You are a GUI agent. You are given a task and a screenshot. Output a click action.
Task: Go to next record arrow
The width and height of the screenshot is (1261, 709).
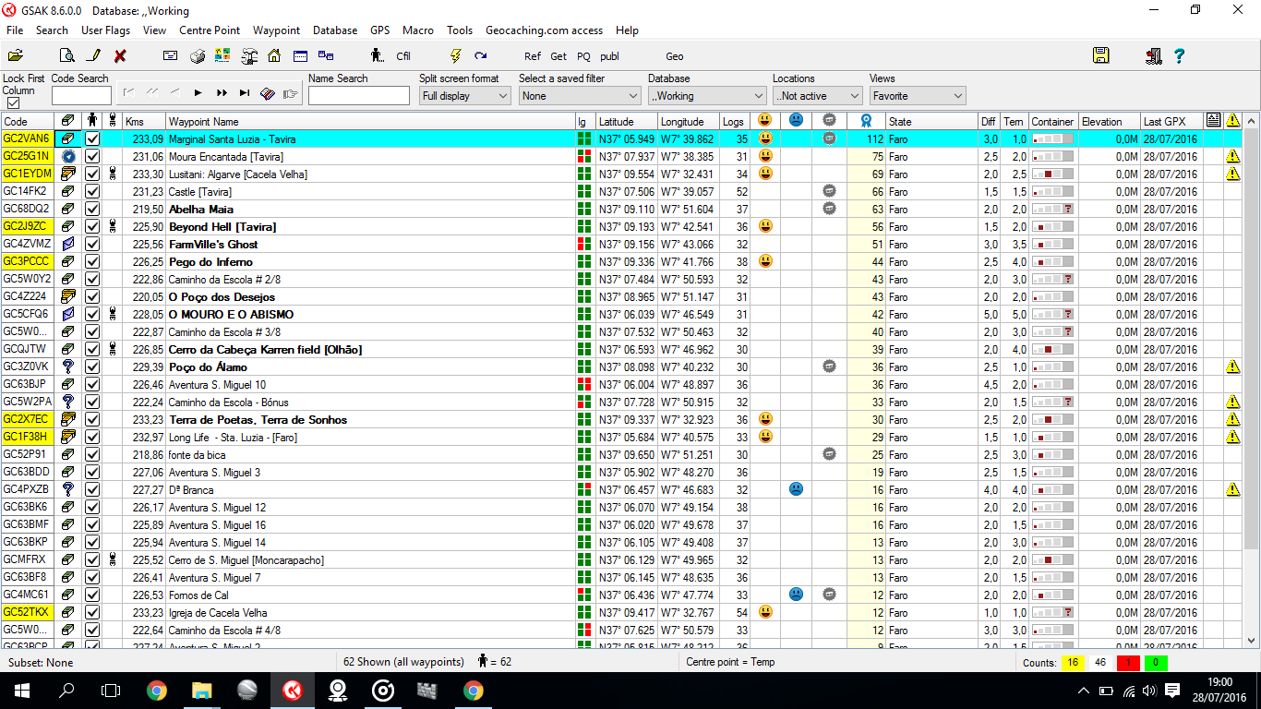[x=198, y=93]
